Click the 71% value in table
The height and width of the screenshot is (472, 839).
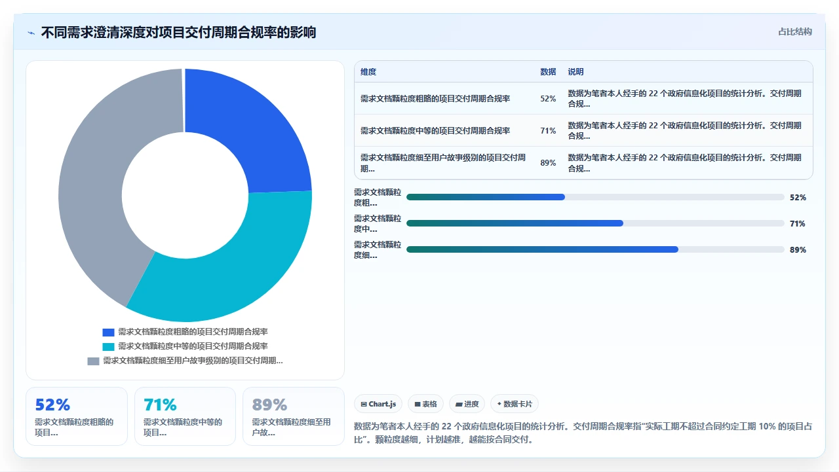click(548, 131)
